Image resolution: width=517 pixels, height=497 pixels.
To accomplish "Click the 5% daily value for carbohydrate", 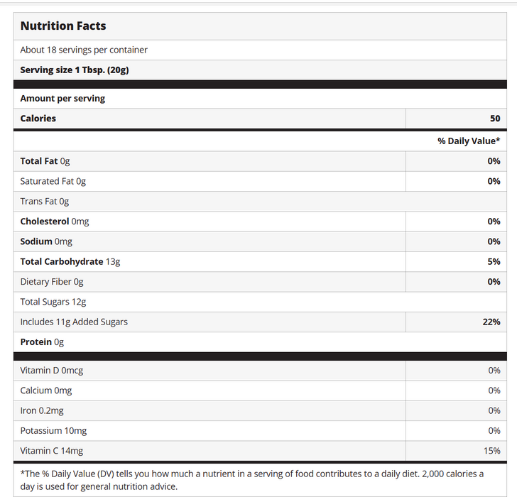I will click(494, 262).
